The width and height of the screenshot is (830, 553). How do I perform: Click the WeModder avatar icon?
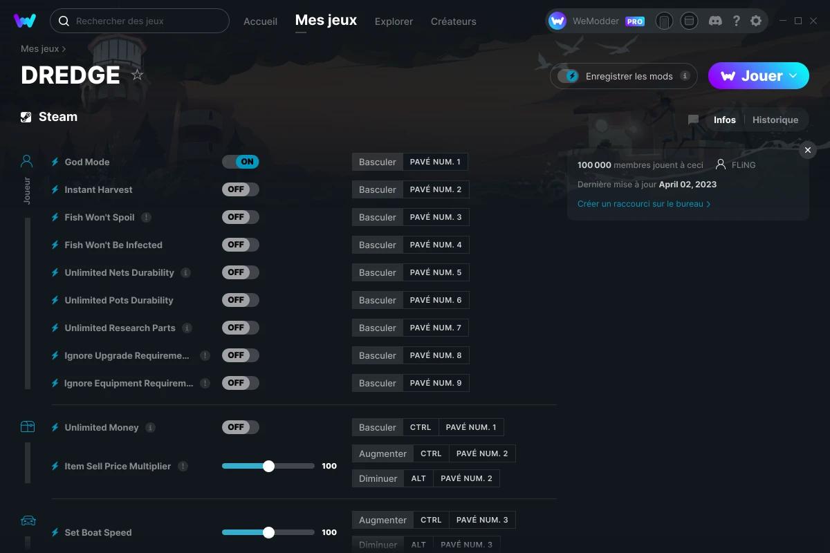coord(557,21)
